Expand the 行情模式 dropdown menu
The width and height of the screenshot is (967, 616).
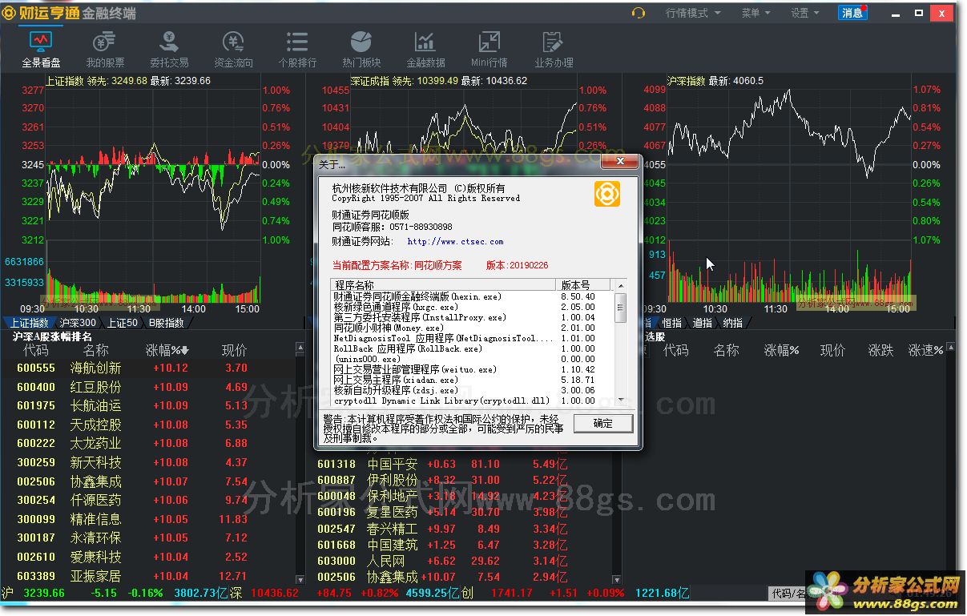[693, 13]
